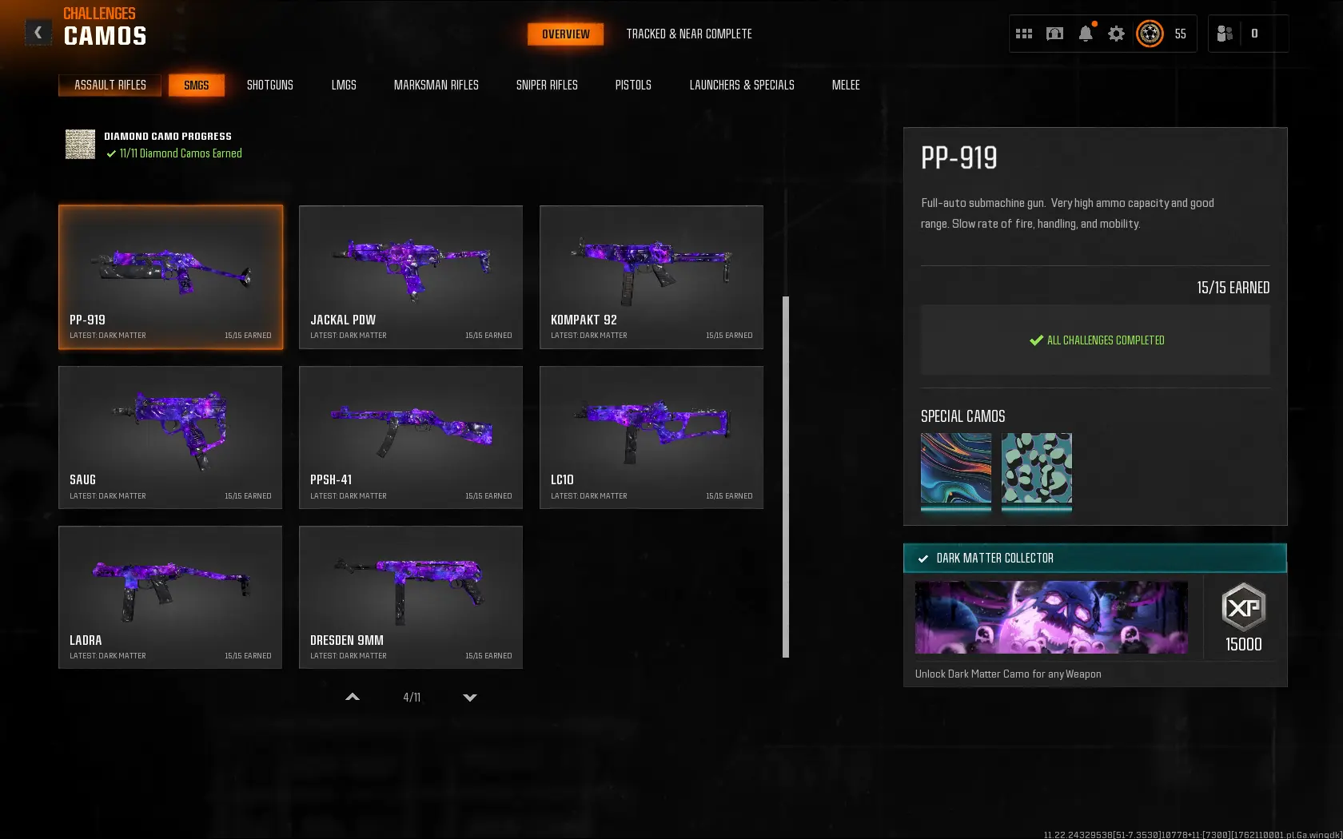Open the Pistols category
The image size is (1343, 839).
point(633,85)
